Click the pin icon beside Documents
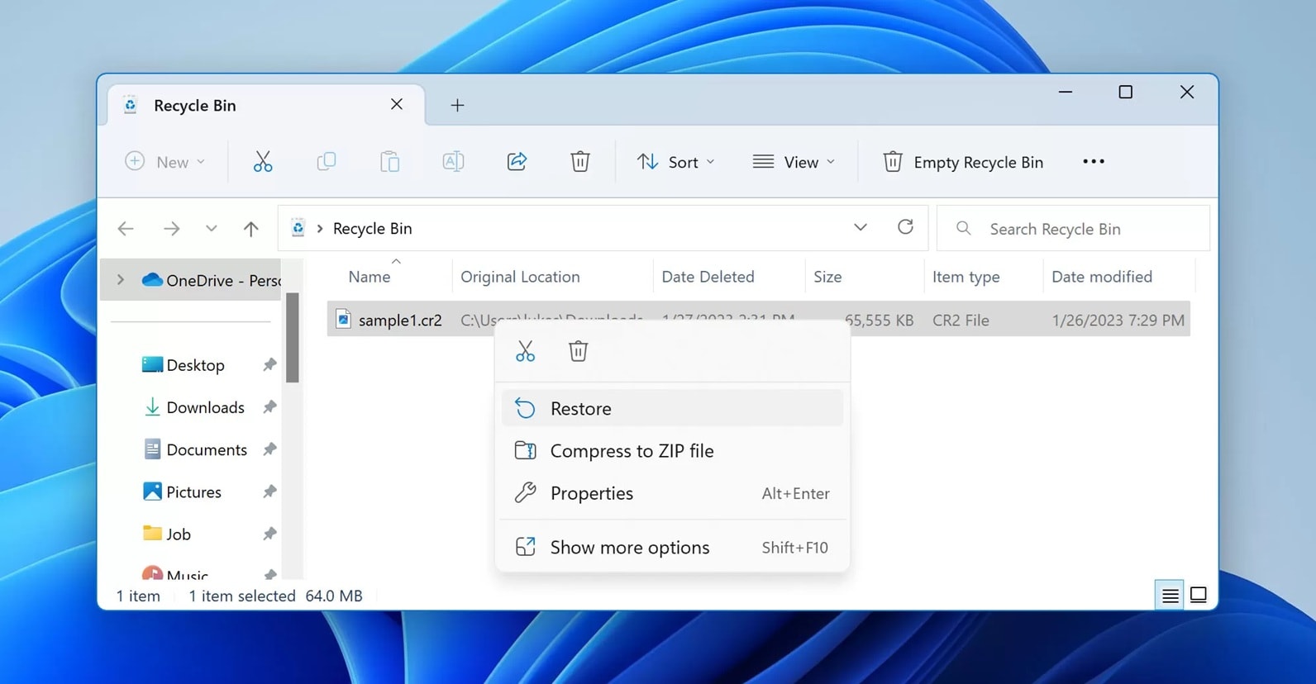 pos(269,449)
